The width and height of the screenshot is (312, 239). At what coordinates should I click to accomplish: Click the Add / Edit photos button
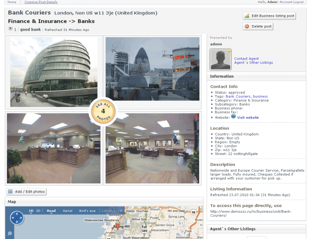tap(26, 192)
